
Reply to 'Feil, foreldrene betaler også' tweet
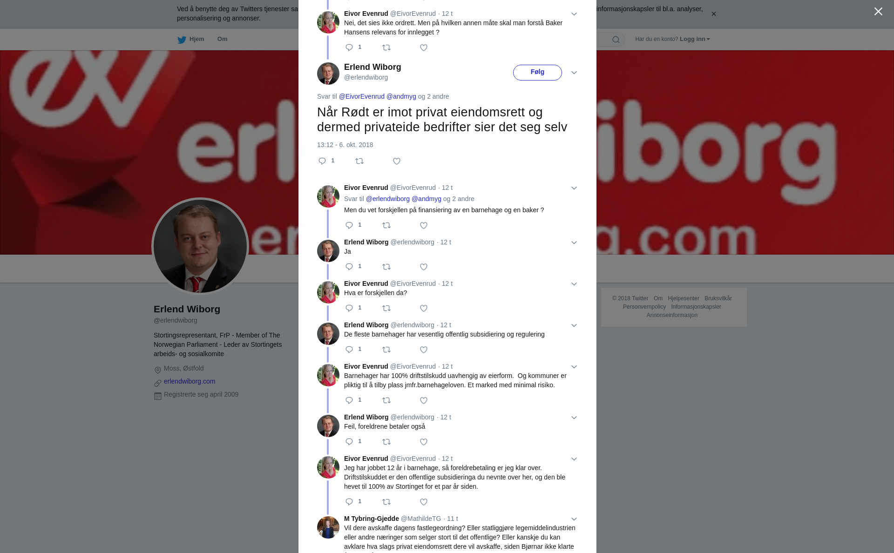point(349,442)
